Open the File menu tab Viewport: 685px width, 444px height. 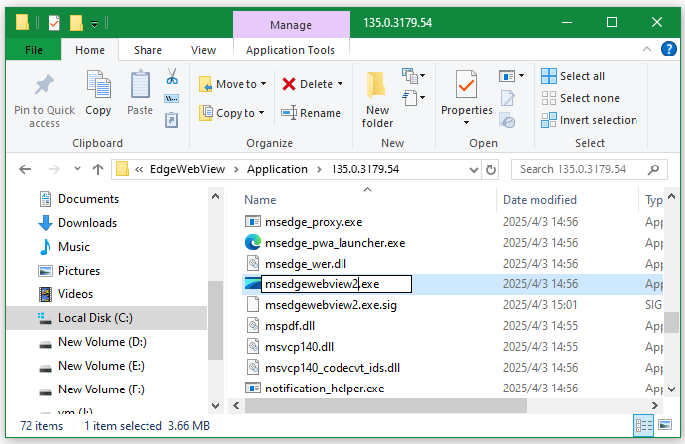(x=33, y=50)
